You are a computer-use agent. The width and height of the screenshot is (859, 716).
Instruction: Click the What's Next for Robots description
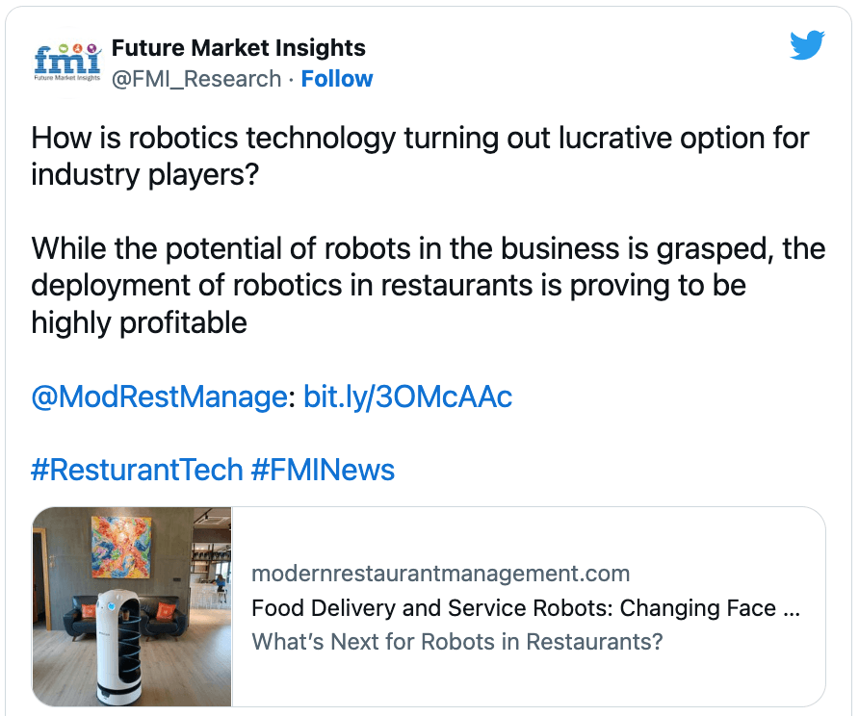(457, 641)
